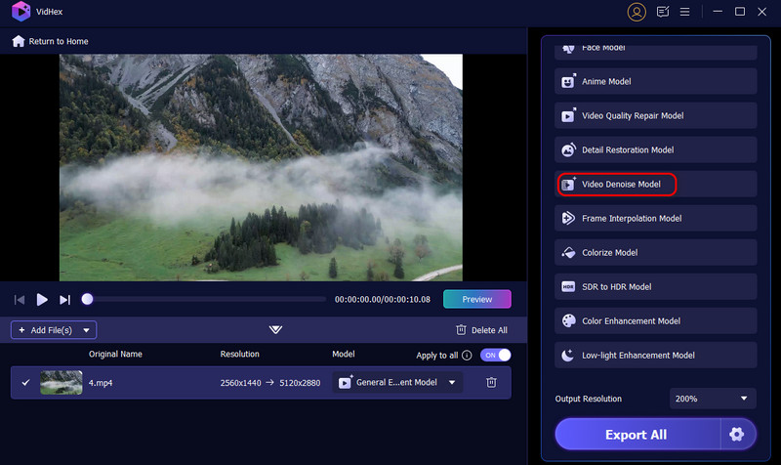
Task: Click the HDR icon for SDR to HDR Model
Action: [x=568, y=286]
